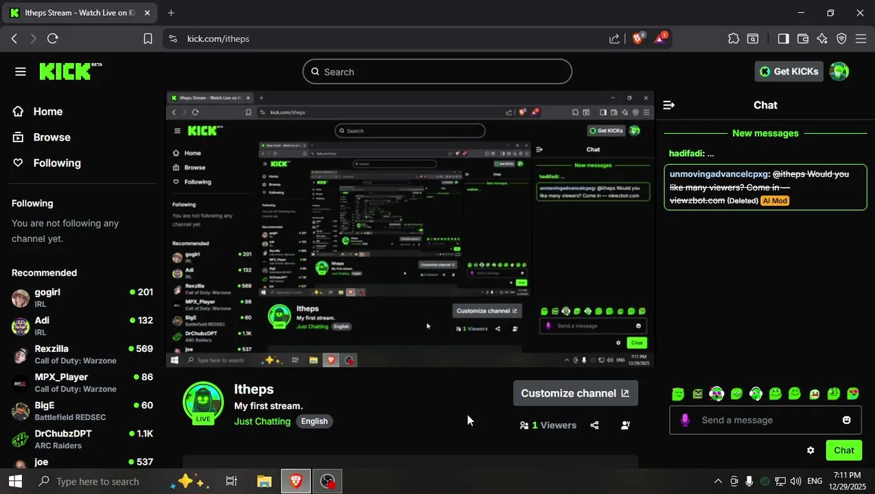Toggle the browser sidebar panel
Screen dimensions: 875x494
pyautogui.click(x=783, y=38)
